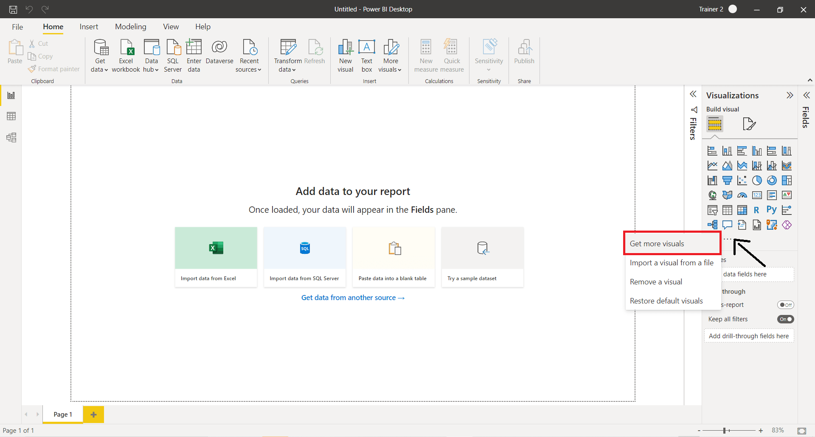The width and height of the screenshot is (815, 437).
Task: Select the Treemap visual icon
Action: click(x=787, y=180)
